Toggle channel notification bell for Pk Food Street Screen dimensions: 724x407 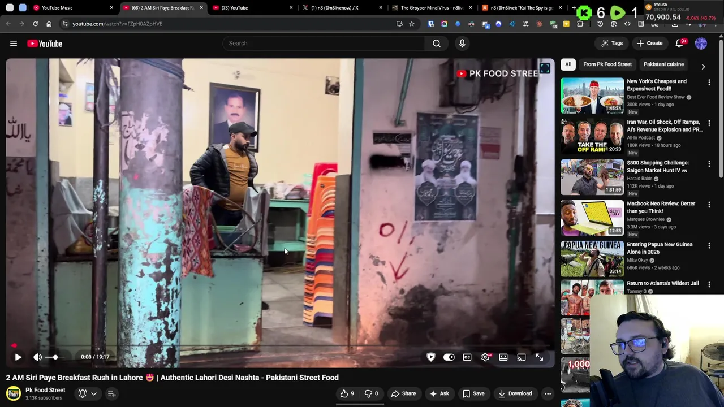tap(83, 394)
